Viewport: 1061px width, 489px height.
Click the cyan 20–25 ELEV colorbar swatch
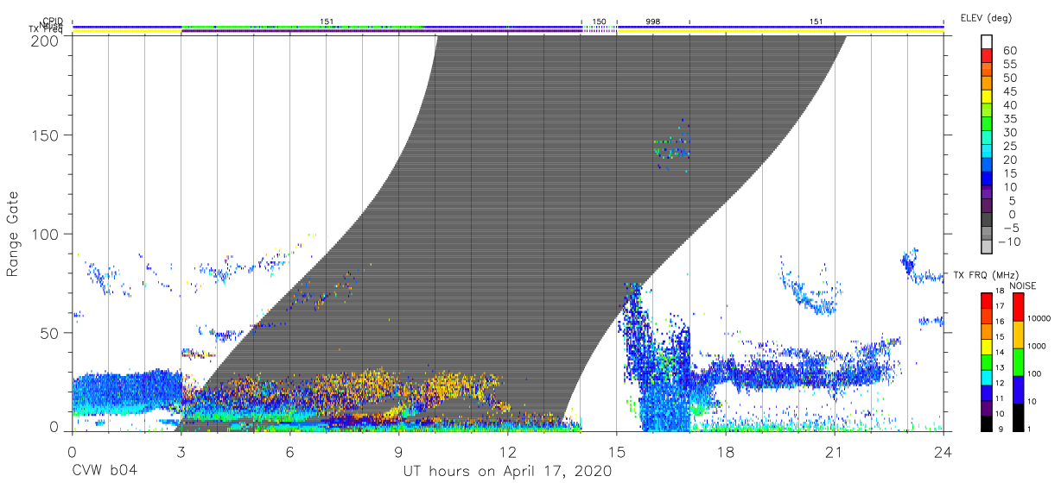tap(988, 153)
